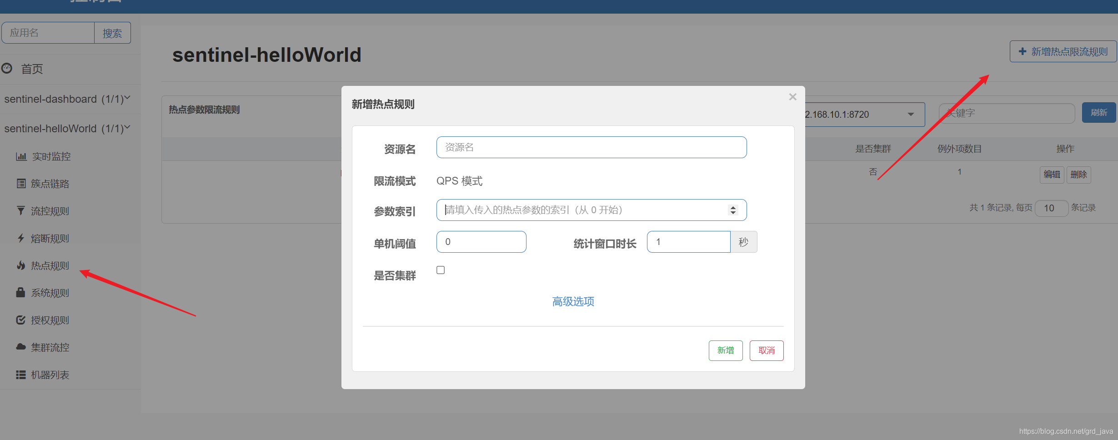This screenshot has height=440, width=1118.
Task: Click the cloud icon for 集群流控
Action: click(21, 347)
